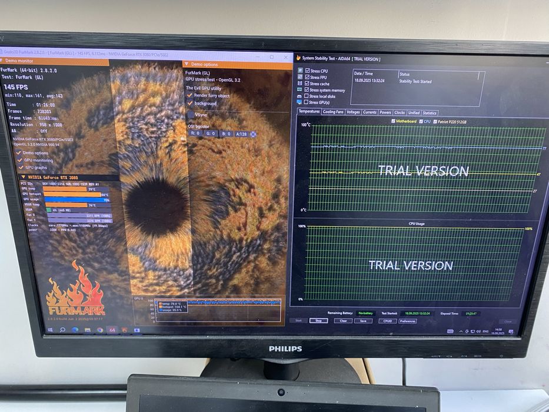Toggle the Motherboard temperature graph checkbox
Screen dimensions: 549x412
click(x=393, y=121)
